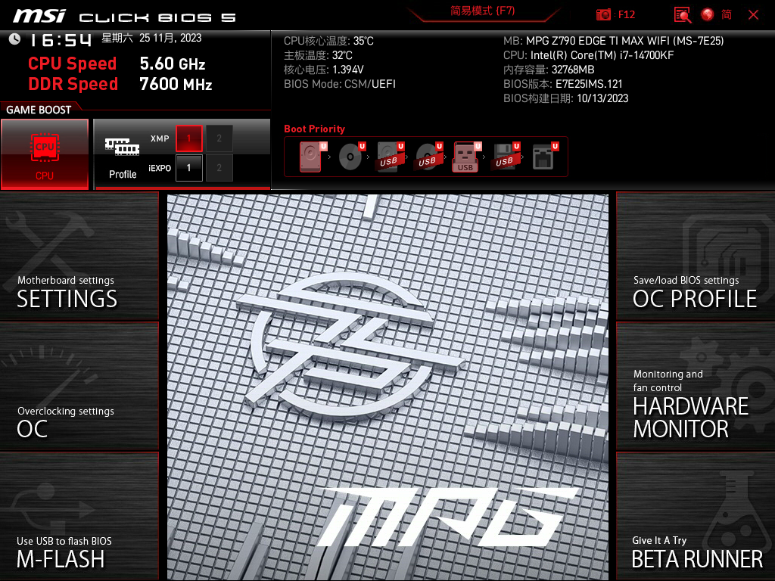
Task: Click the BIOS Mode CSM/UEFI text
Action: tap(340, 84)
